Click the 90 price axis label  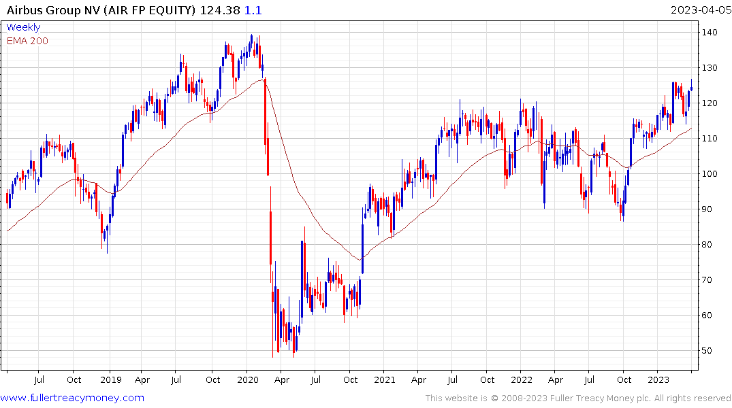[707, 209]
